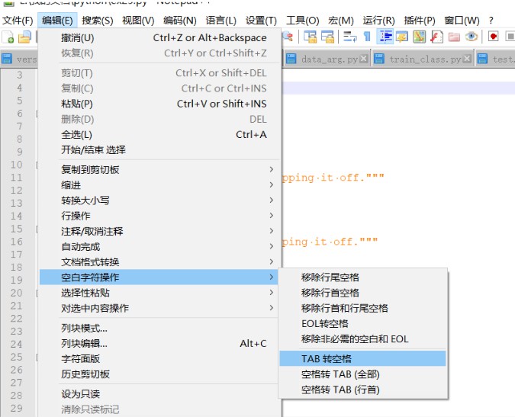This screenshot has height=417, width=515.
Task: Click the Open file toolbar icon
Action: [x=24, y=37]
